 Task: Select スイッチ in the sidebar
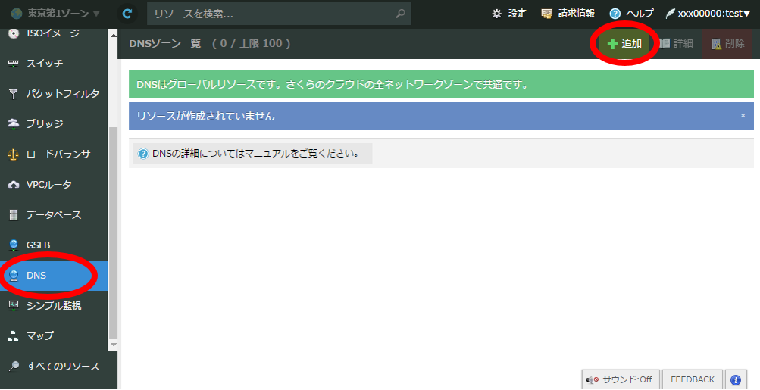point(45,64)
